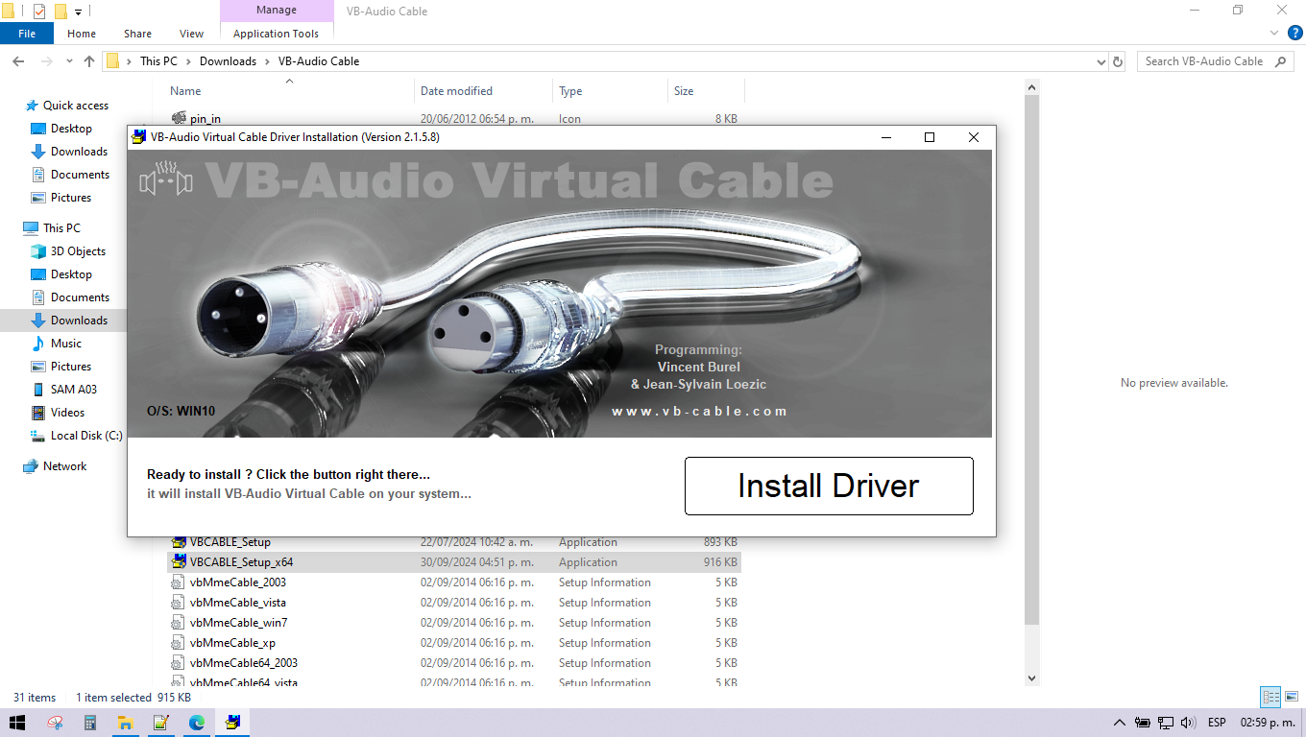Open the Customize Quick Access Toolbar dropdown

click(x=79, y=12)
